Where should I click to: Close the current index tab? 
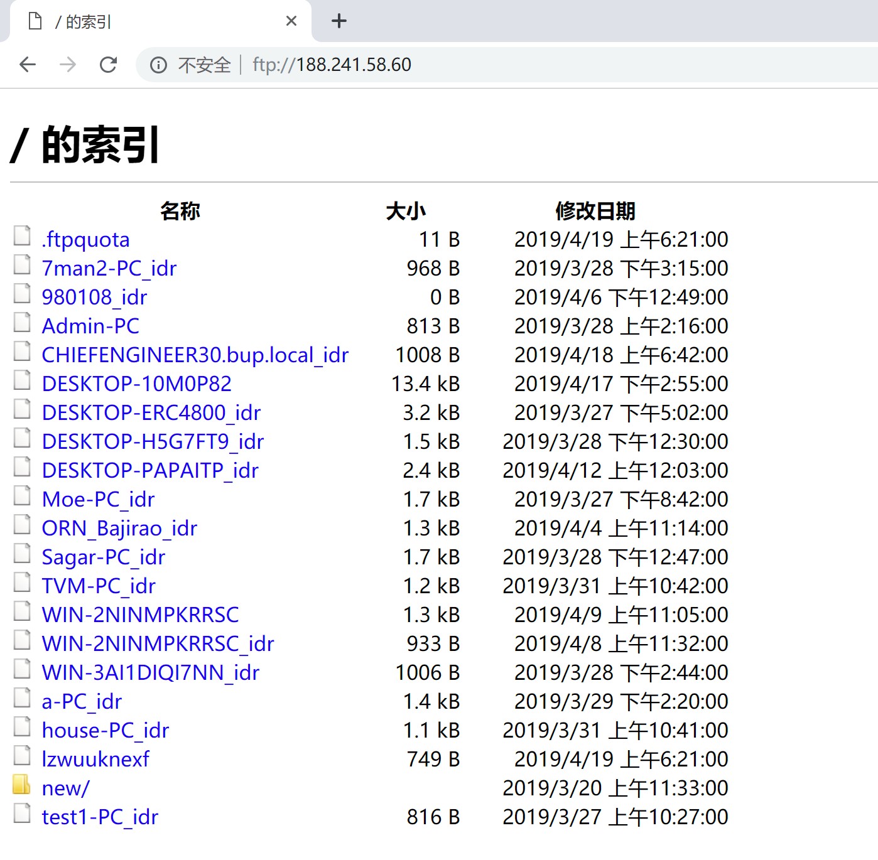click(291, 21)
